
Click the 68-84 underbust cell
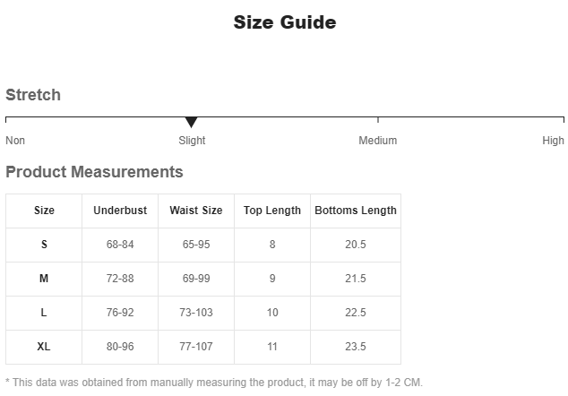coord(120,245)
